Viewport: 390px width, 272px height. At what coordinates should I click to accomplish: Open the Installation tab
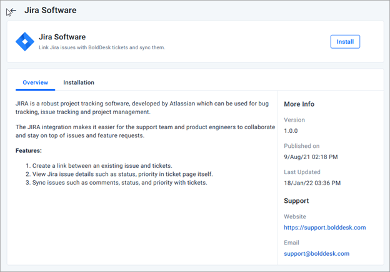tap(79, 82)
